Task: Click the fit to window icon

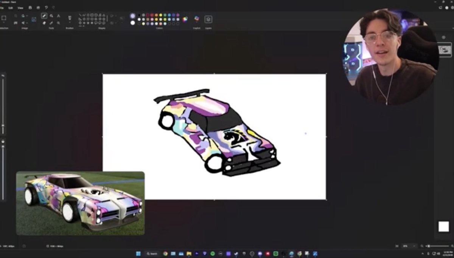Action: pos(397,246)
